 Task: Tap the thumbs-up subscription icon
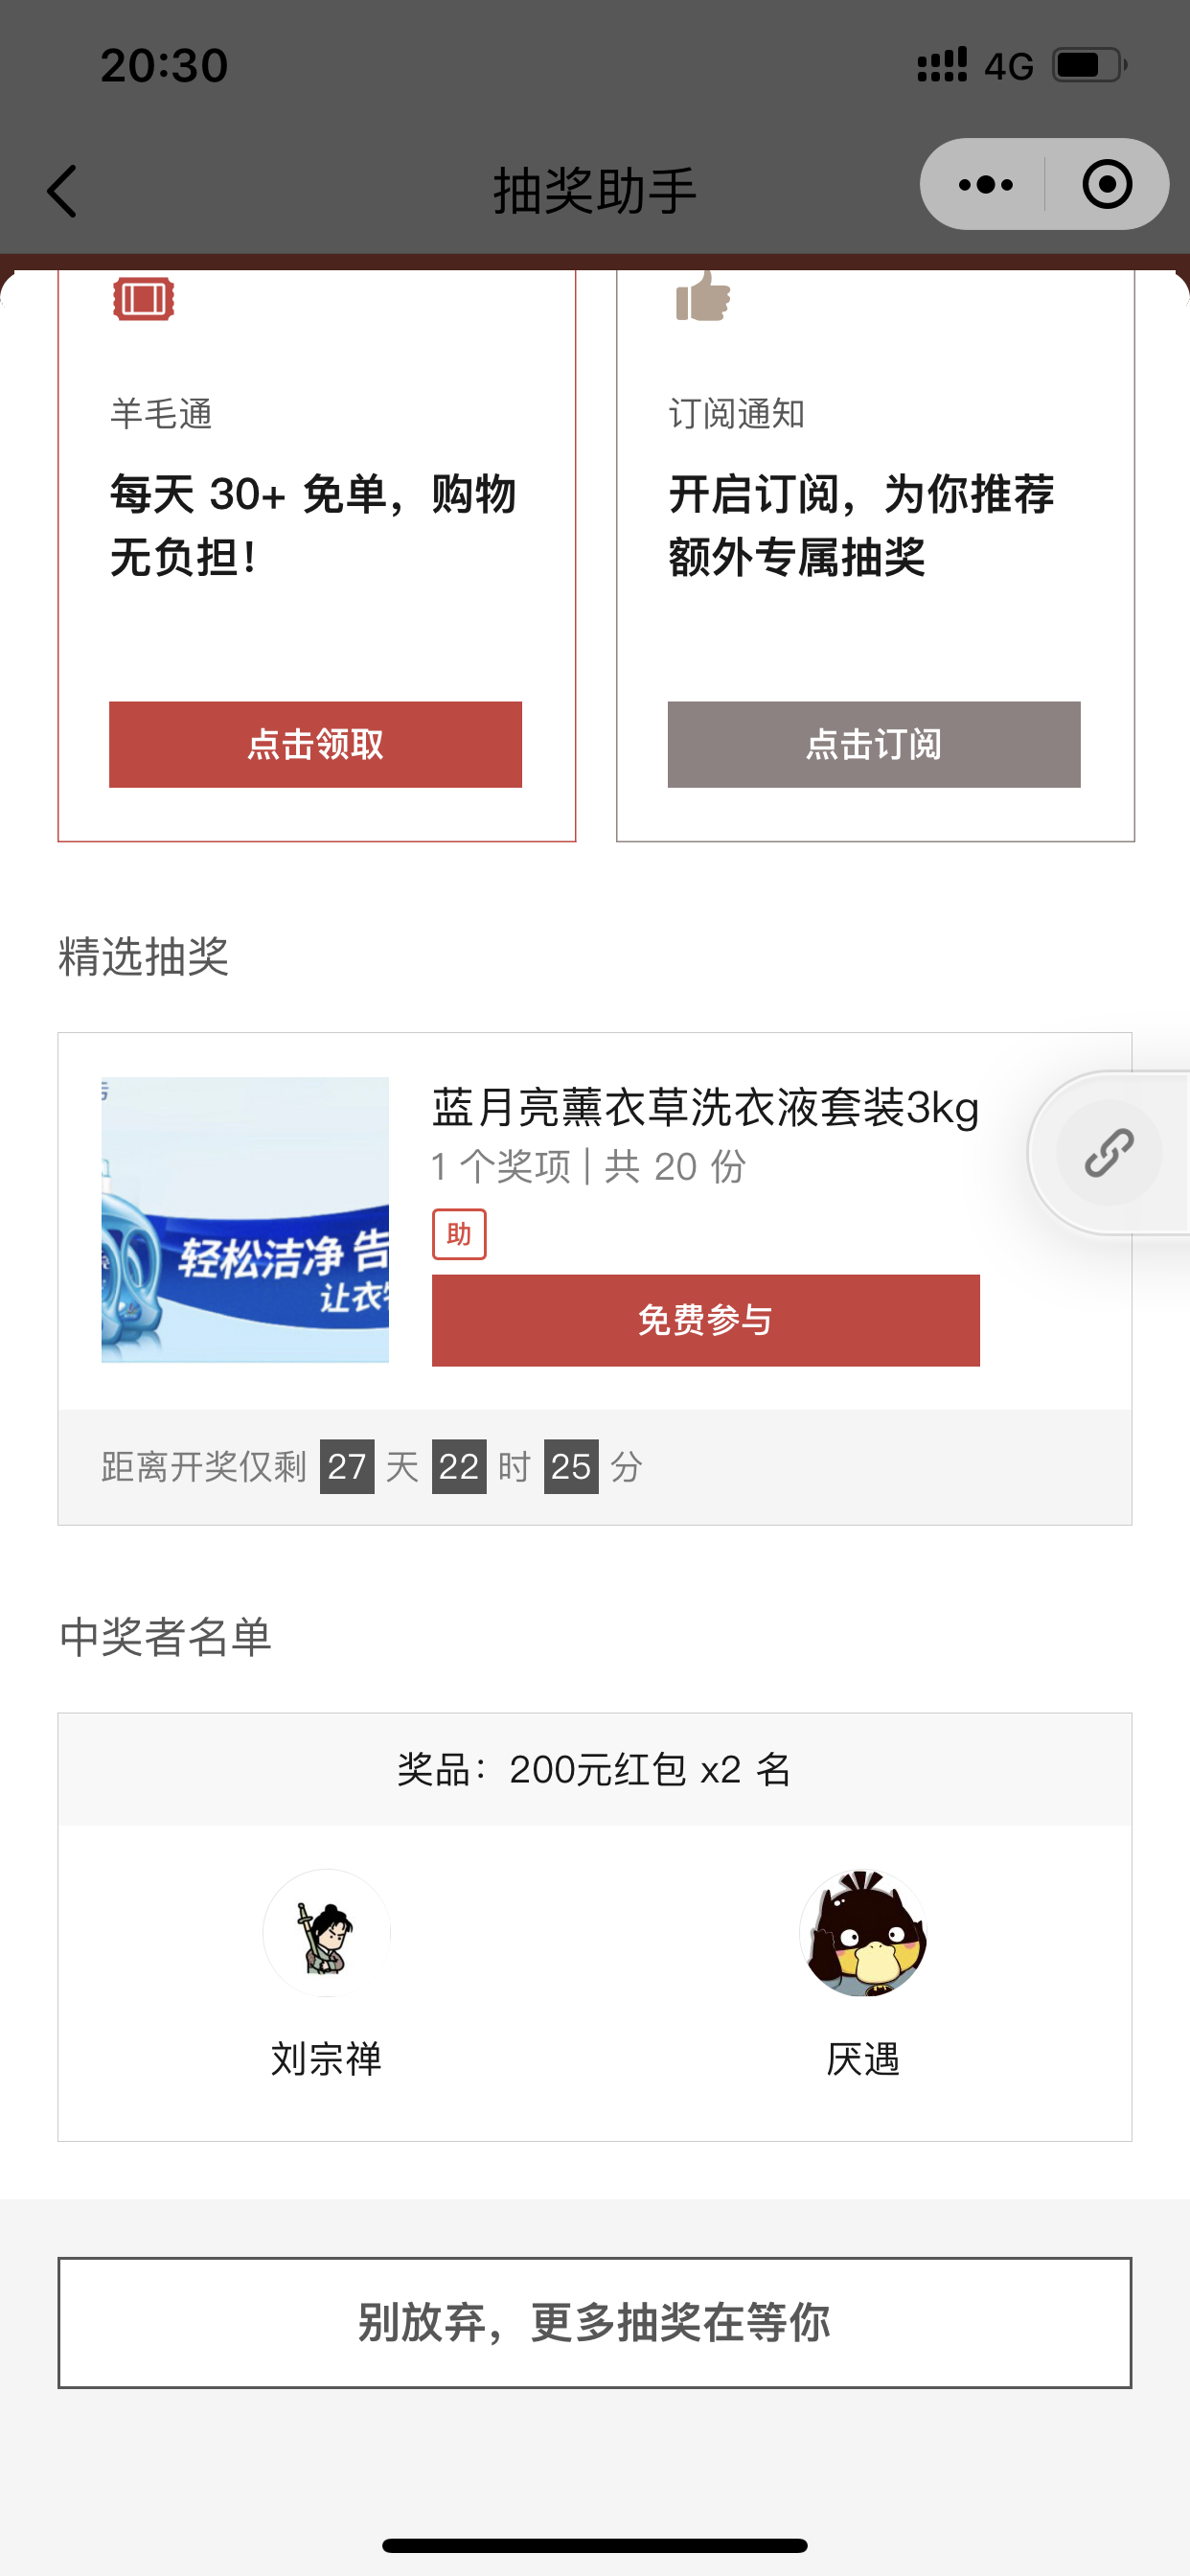click(x=703, y=296)
